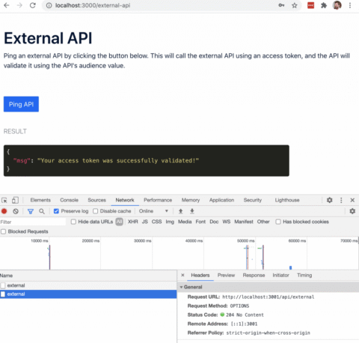Check Hide data URLs

pos(73,222)
